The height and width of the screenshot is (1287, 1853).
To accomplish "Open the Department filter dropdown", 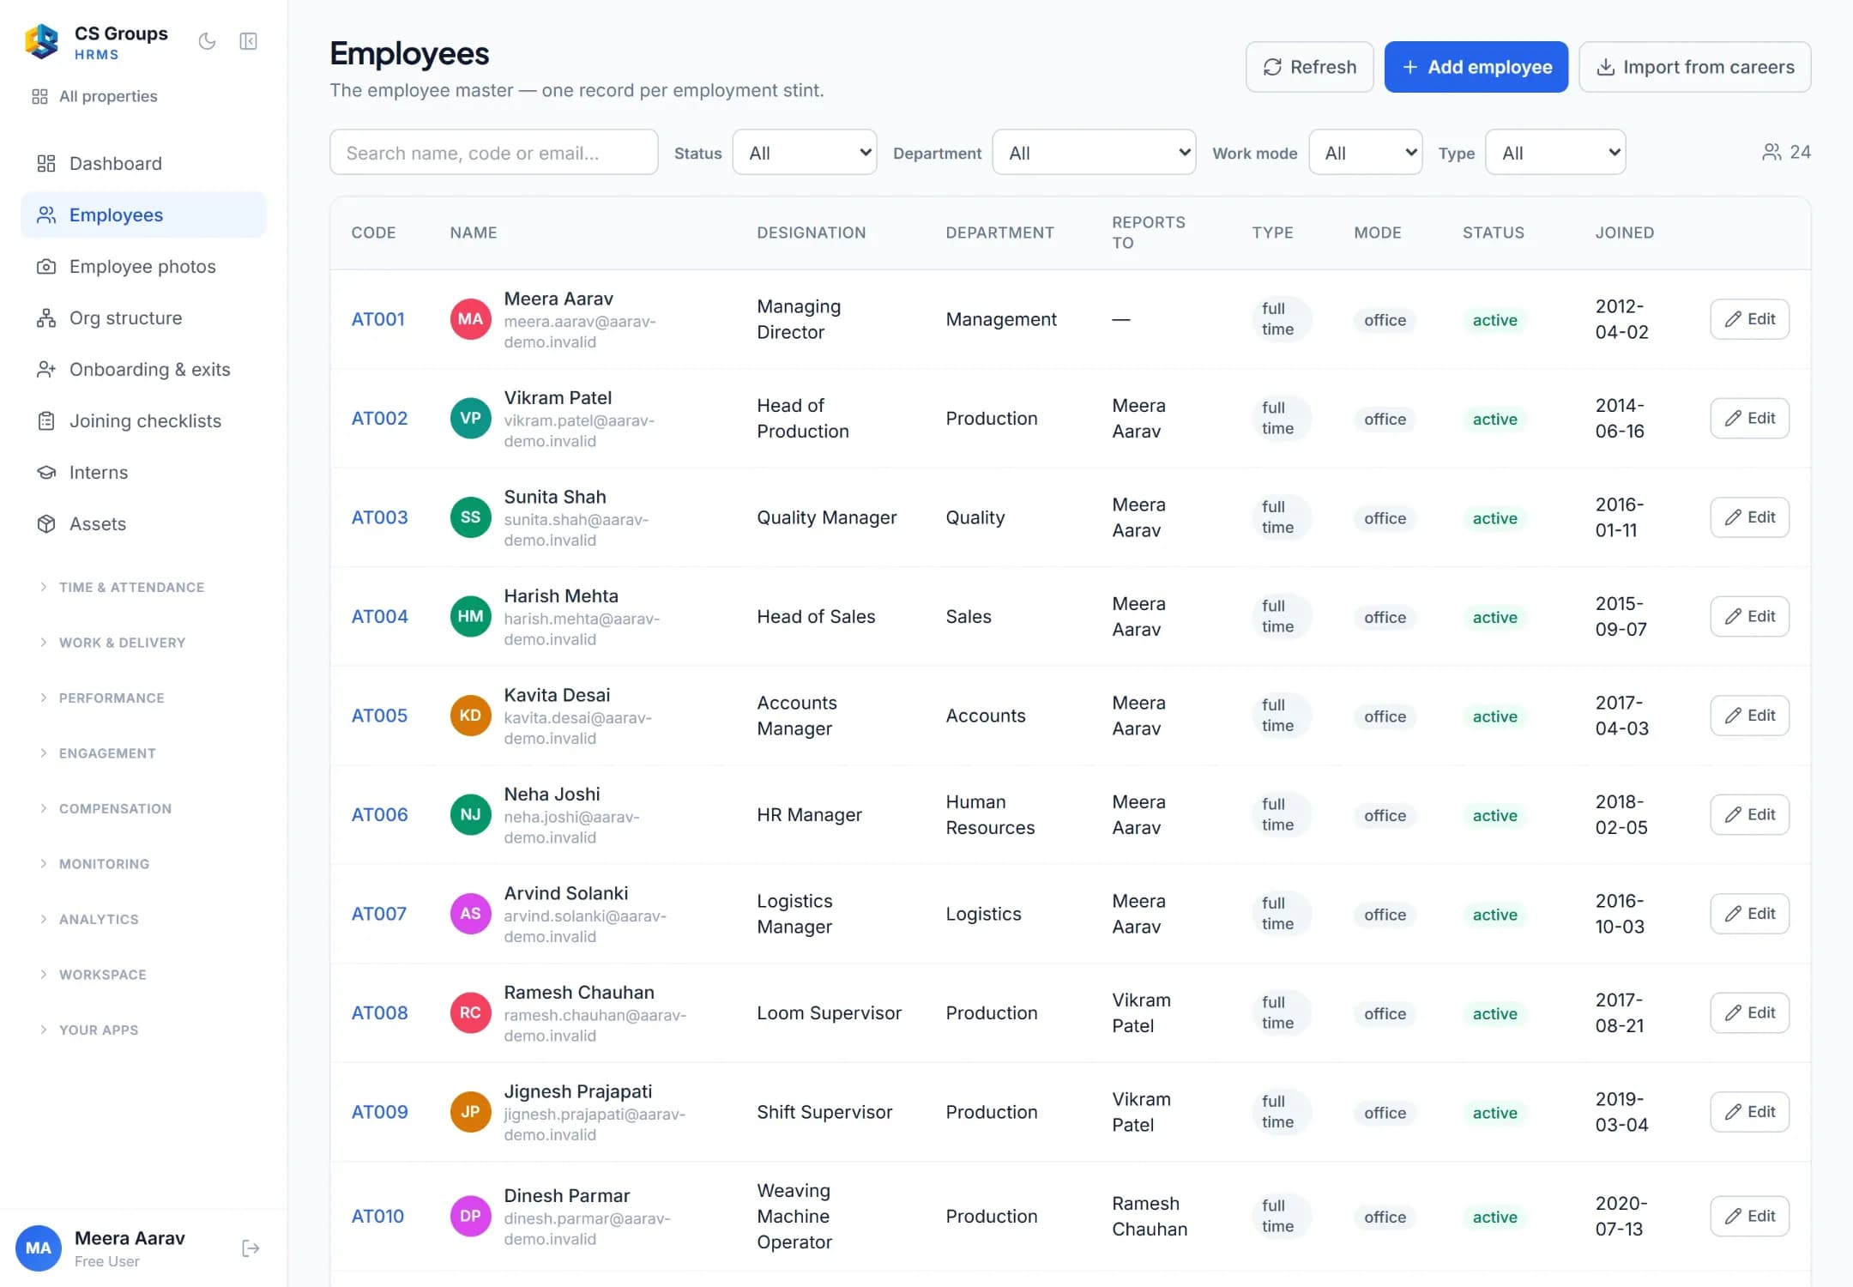I will pyautogui.click(x=1094, y=153).
